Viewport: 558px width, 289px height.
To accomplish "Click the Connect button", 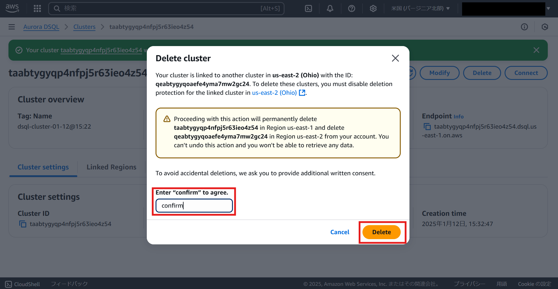I will [x=526, y=73].
